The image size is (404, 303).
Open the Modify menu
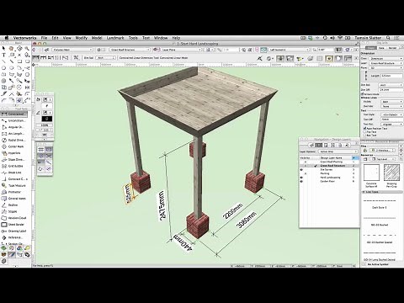[x=82, y=38]
